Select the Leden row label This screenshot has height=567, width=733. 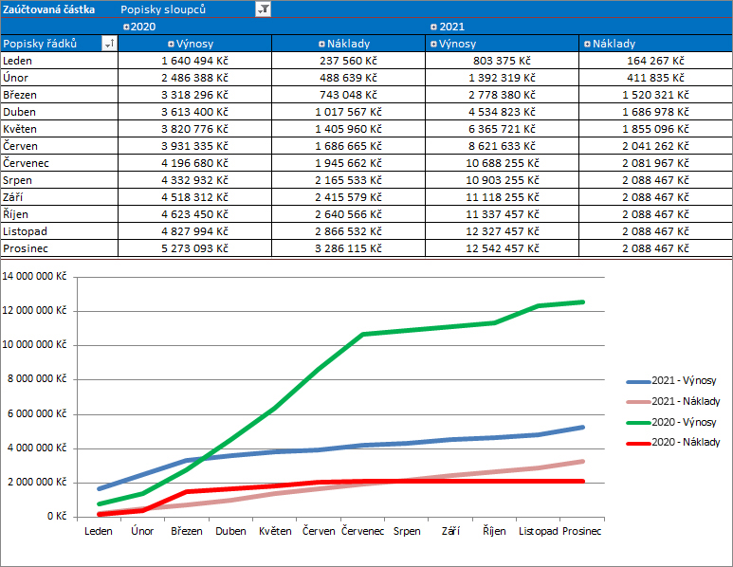59,61
